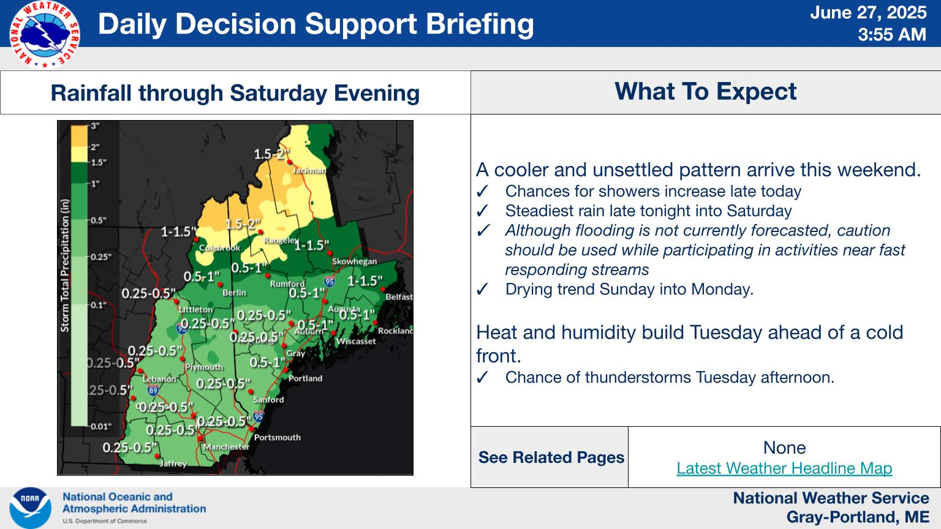
Task: Click the See Related Pages cell
Action: tap(550, 457)
